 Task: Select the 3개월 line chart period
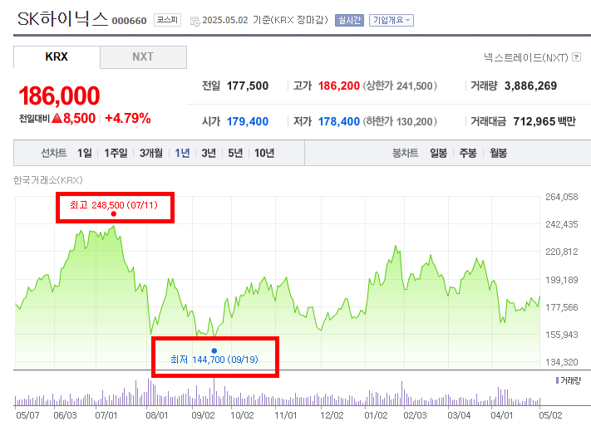[x=151, y=153]
